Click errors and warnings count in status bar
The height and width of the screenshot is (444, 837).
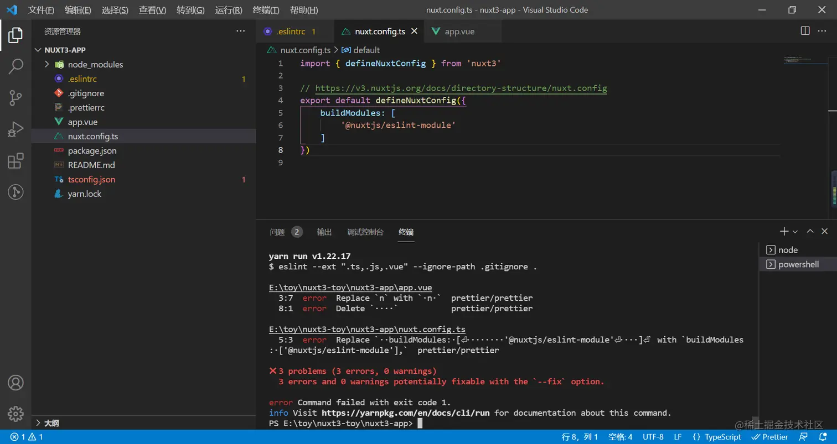[x=27, y=437]
